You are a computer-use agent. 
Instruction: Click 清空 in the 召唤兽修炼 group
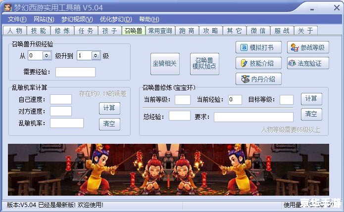[x=311, y=114]
